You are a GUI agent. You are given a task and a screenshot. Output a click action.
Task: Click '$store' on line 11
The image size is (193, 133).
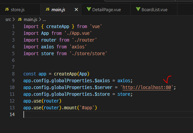pyautogui.click(x=102, y=94)
